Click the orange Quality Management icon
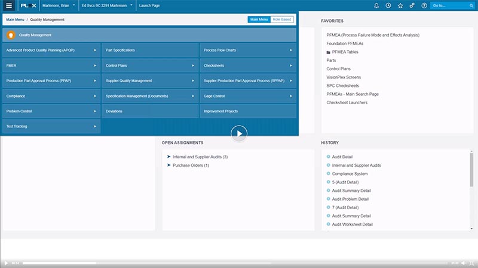The height and width of the screenshot is (268, 478). tap(11, 35)
